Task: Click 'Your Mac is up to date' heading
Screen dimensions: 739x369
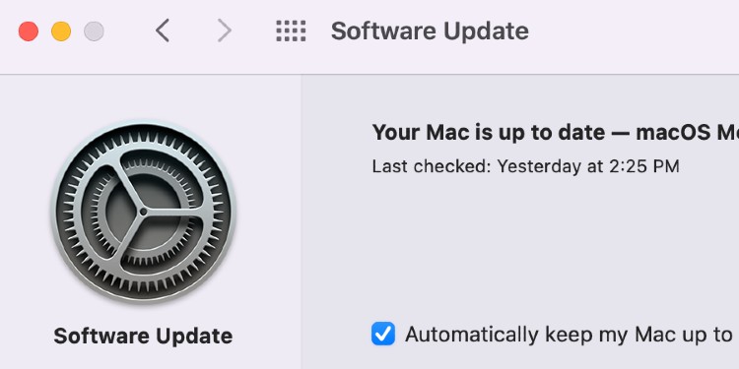Action: 489,133
